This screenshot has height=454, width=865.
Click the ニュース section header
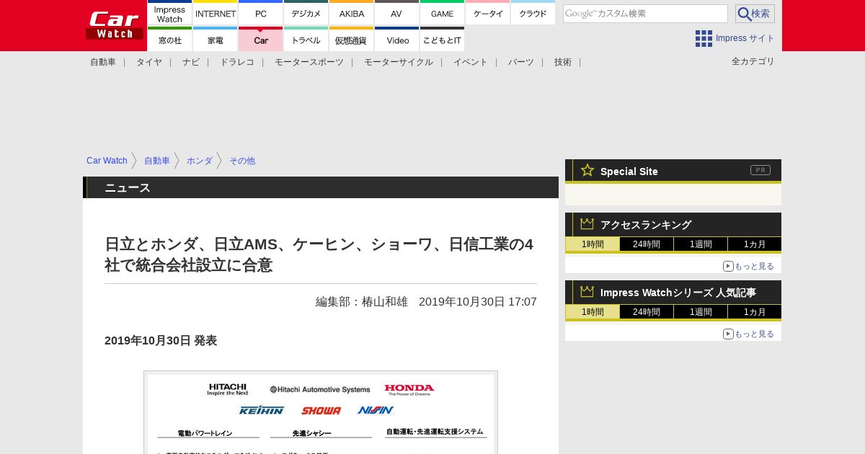coord(321,187)
